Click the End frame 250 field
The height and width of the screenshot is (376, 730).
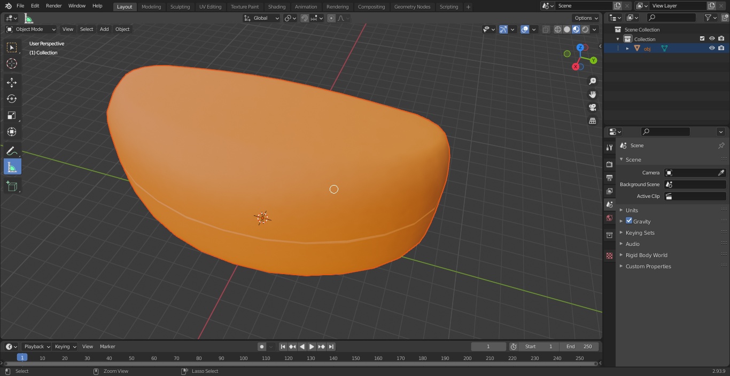coord(579,347)
